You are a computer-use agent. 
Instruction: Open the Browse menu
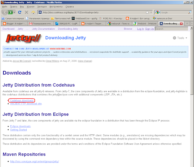point(129,29)
